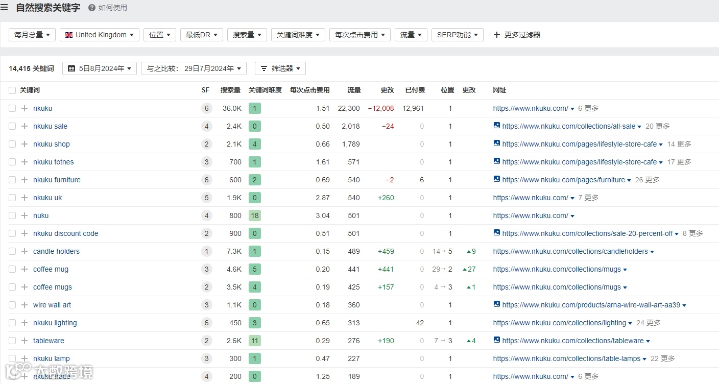
Task: Toggle the select-all keywords checkbox
Action: pyautogui.click(x=12, y=90)
